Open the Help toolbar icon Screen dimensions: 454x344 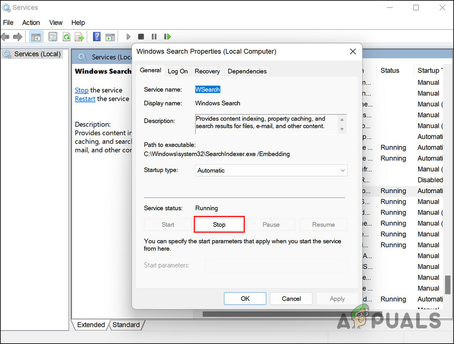pos(97,37)
